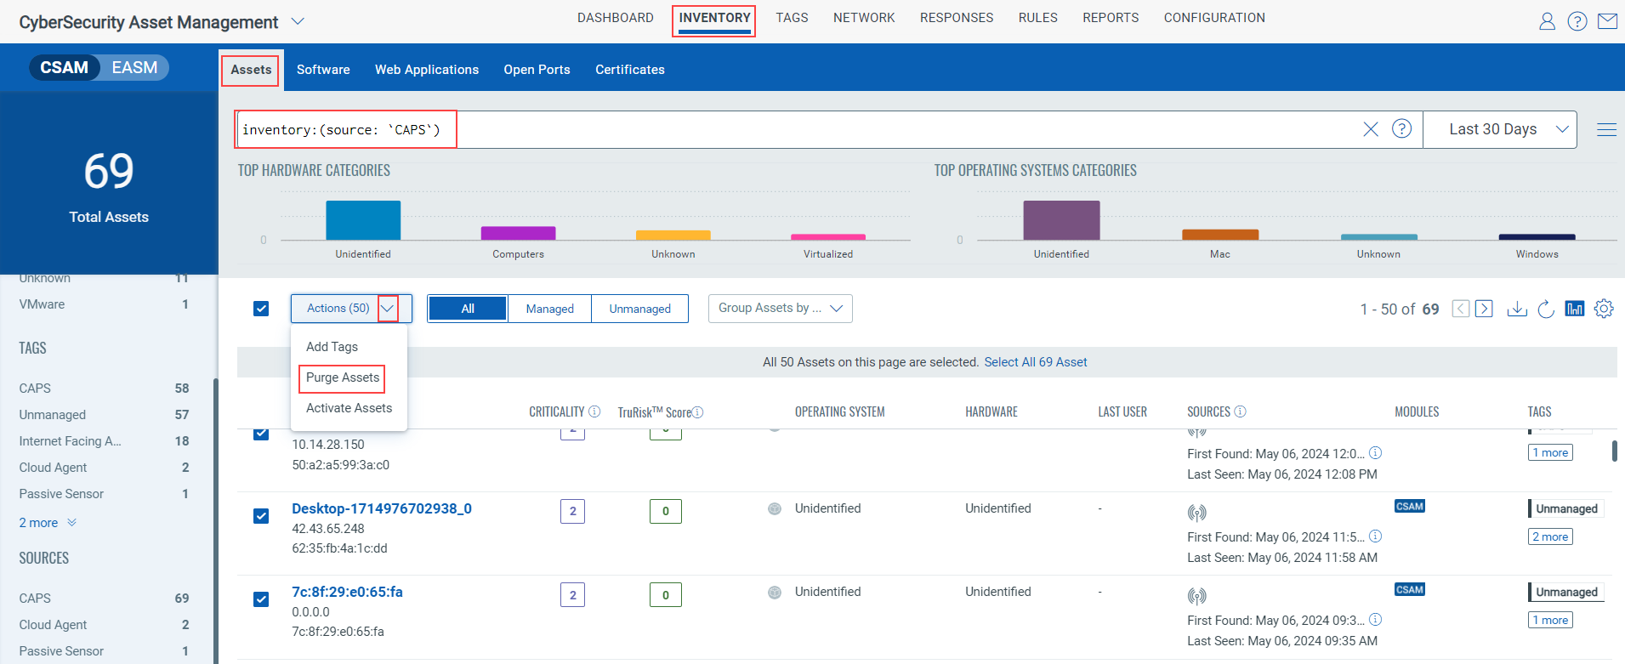1625x664 pixels.
Task: Choose Purge Assets from Actions menu
Action: [342, 377]
